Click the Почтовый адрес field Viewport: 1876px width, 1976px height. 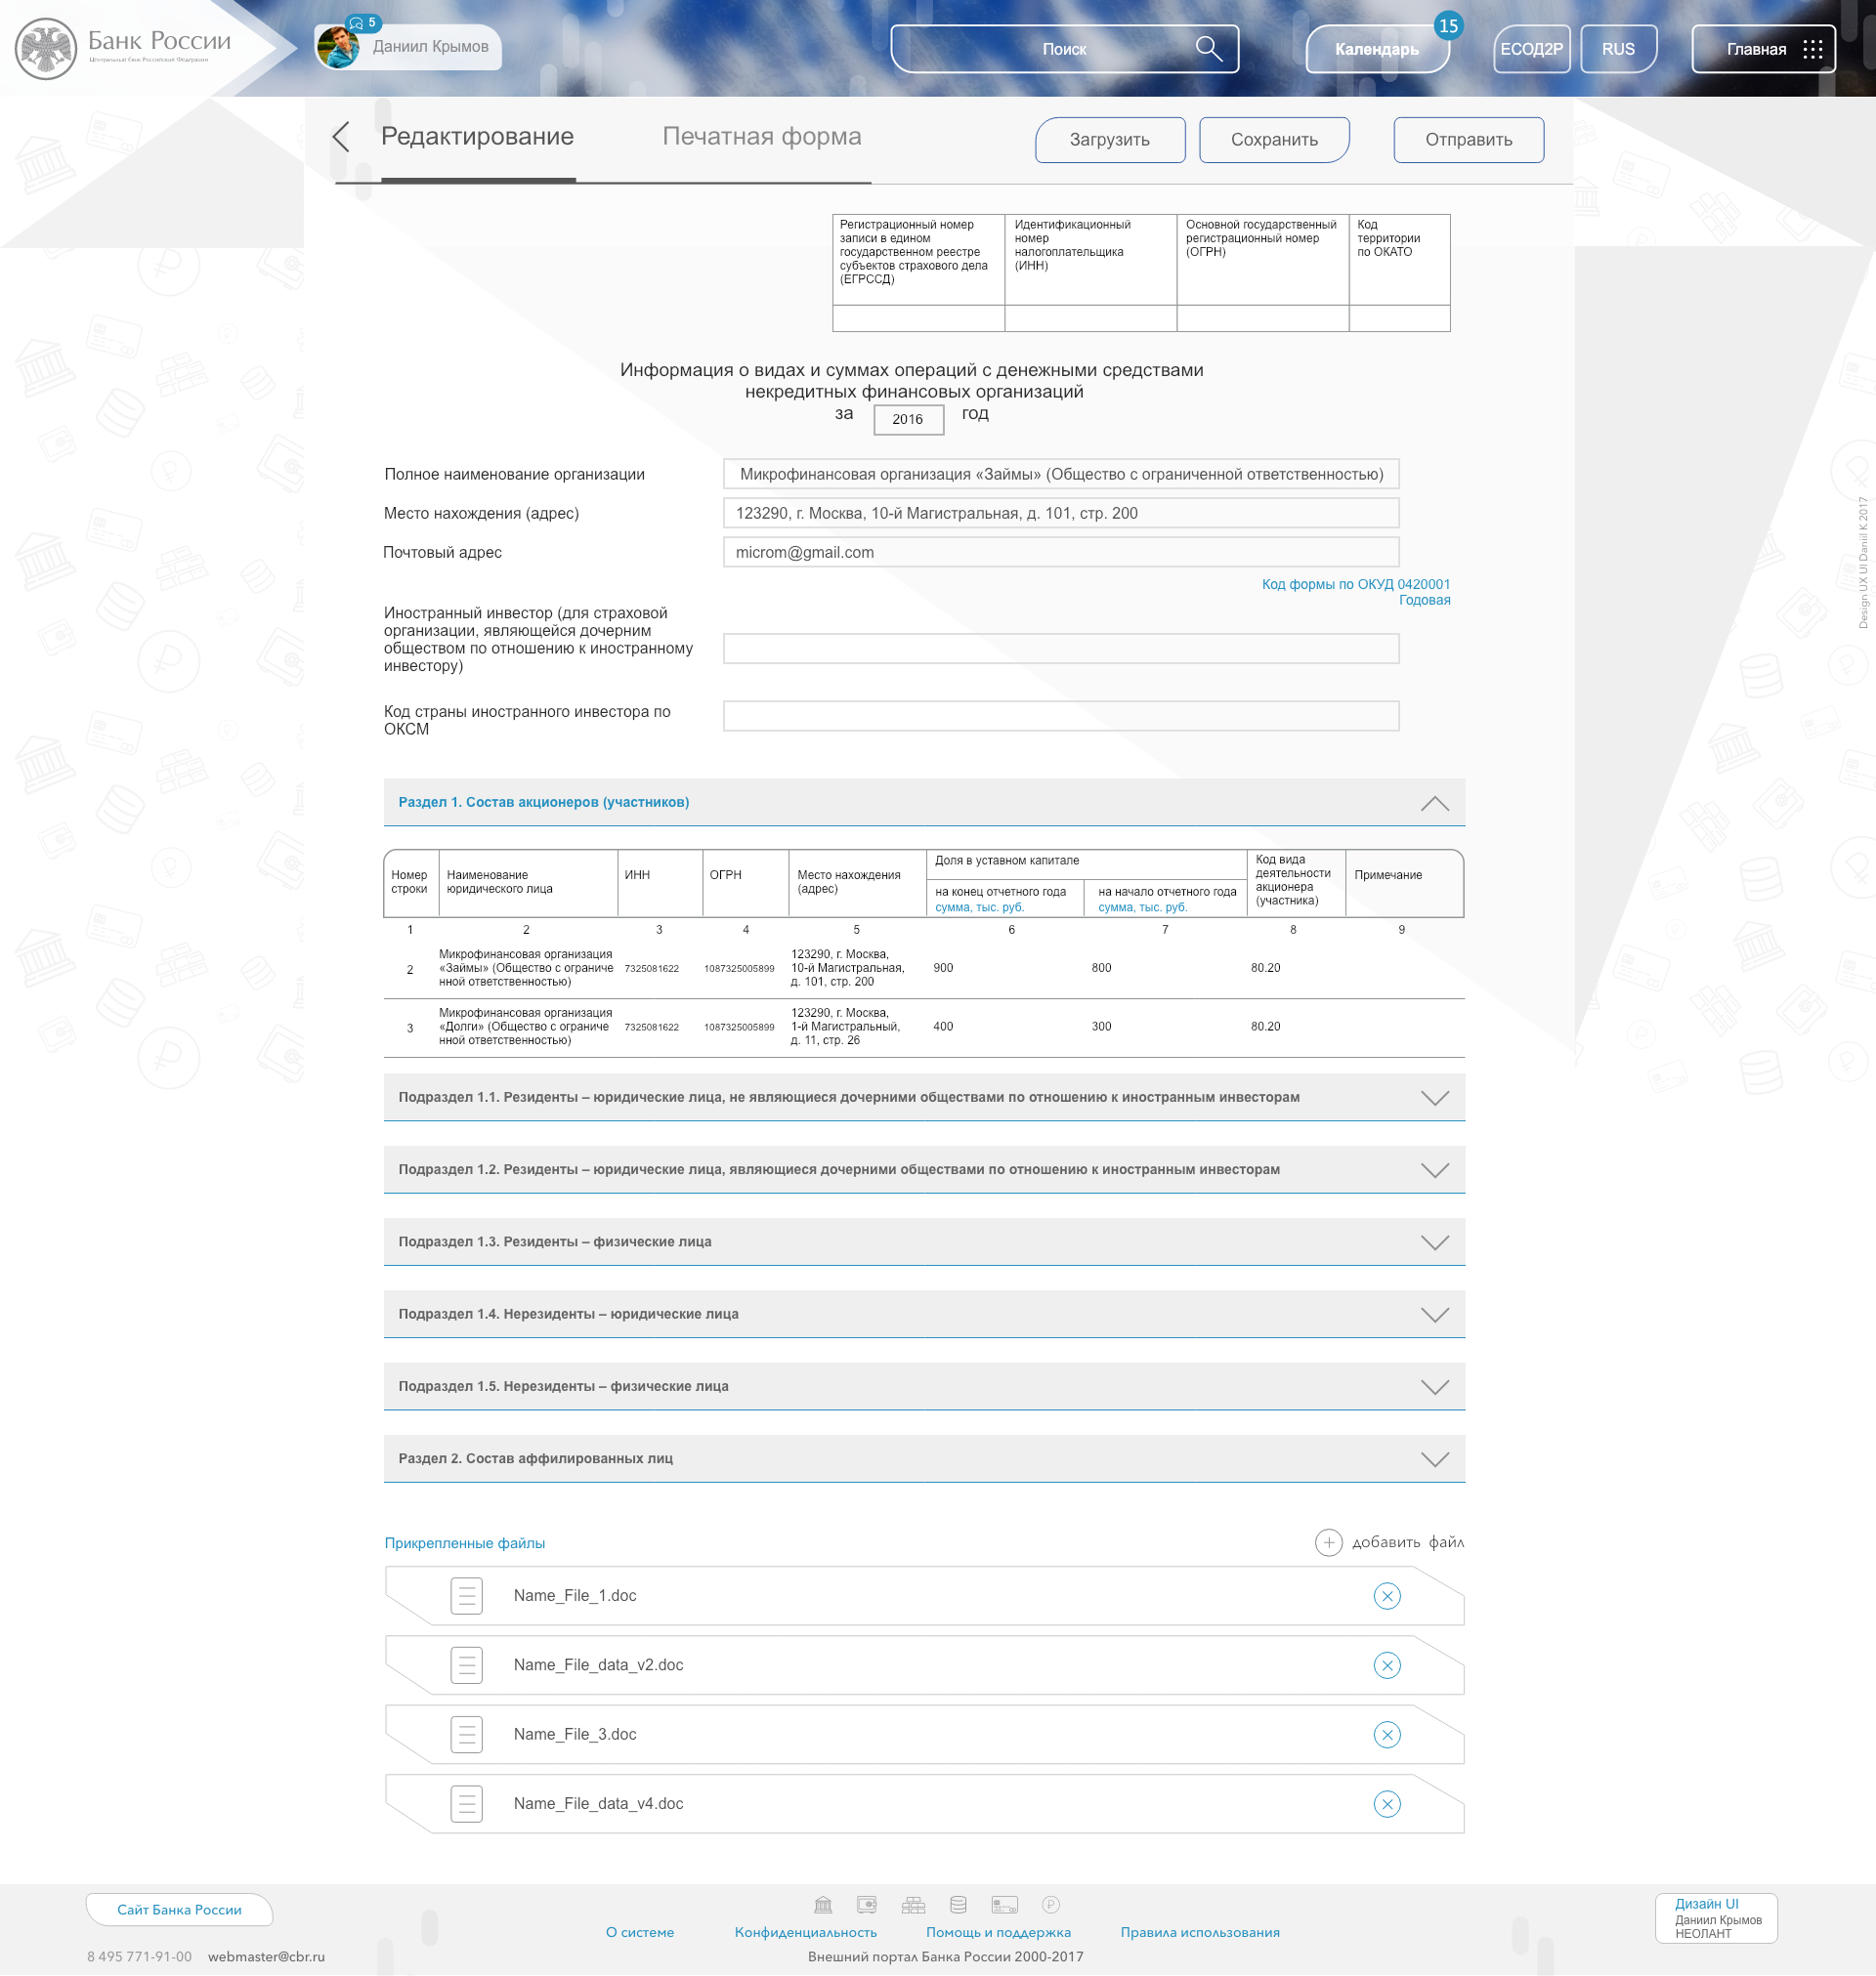pyautogui.click(x=1061, y=553)
